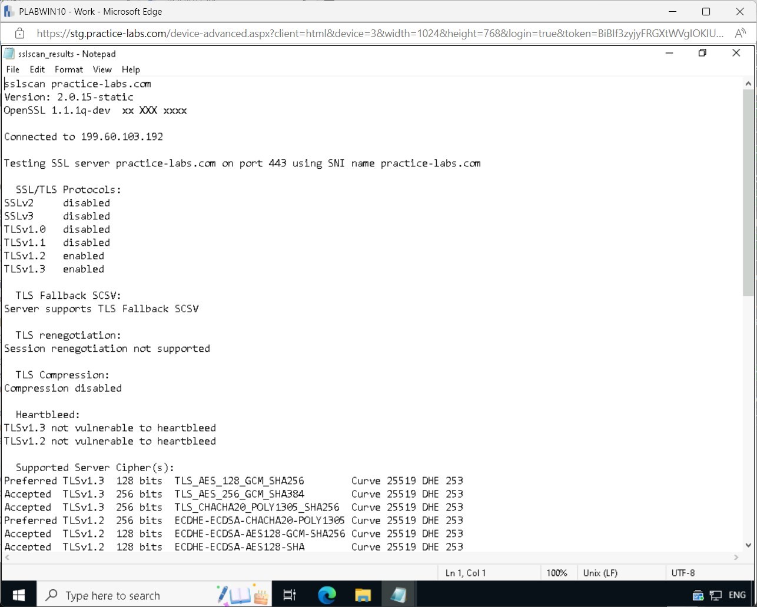The width and height of the screenshot is (757, 607).
Task: Click 'ECDHE-ECDSA-CHACHA20-POLY1305' cipher text
Action: 260,521
